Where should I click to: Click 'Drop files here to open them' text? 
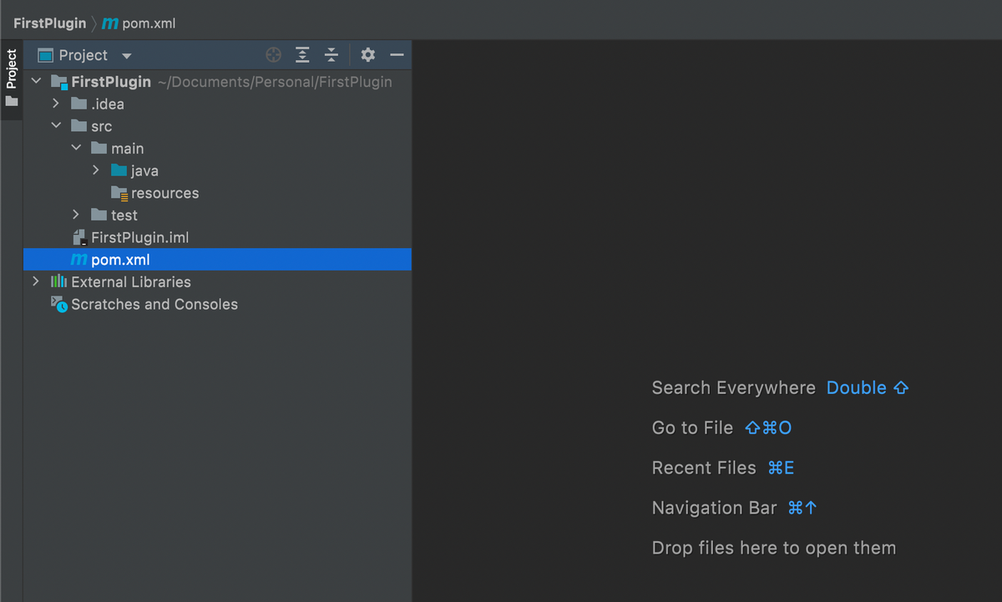pos(774,548)
